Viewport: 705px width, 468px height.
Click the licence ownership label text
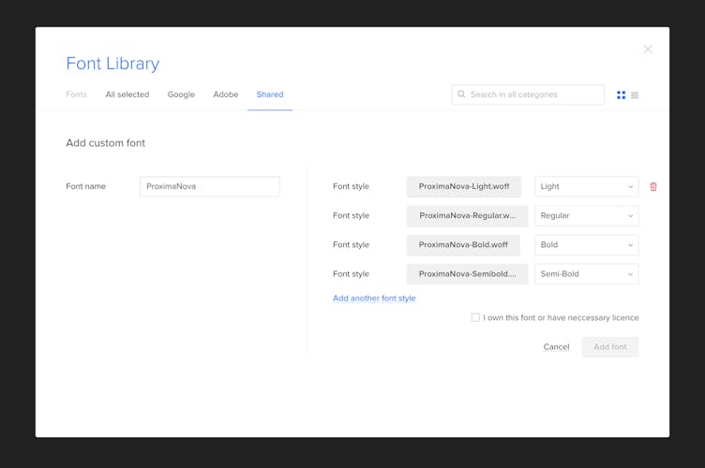click(561, 317)
